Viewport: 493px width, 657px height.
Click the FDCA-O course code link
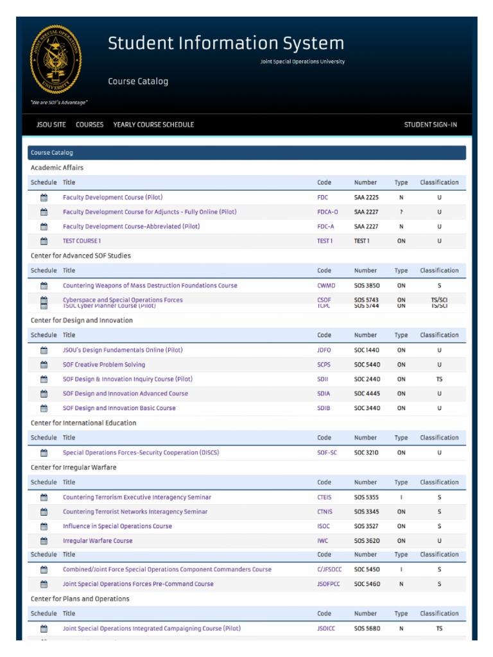point(327,212)
